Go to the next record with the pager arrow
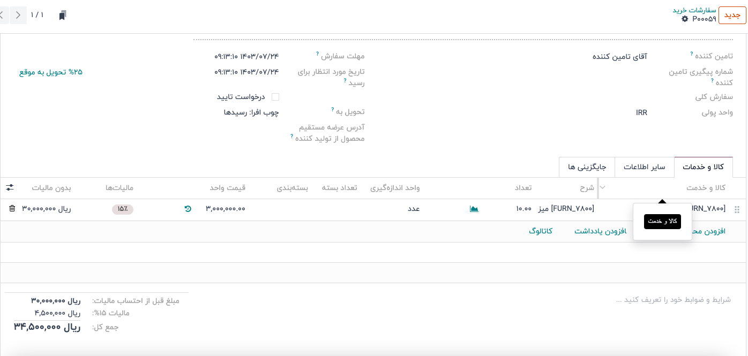This screenshot has width=748, height=356. (18, 15)
